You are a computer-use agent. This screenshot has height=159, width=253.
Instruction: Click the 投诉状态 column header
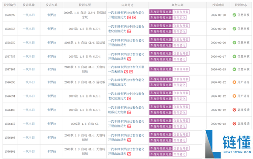[x=241, y=5]
